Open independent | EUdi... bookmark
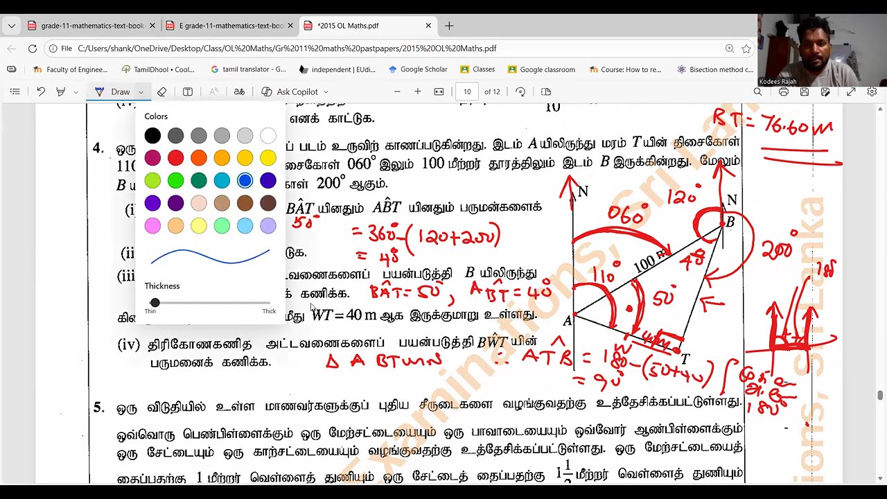The image size is (887, 499). pos(337,69)
